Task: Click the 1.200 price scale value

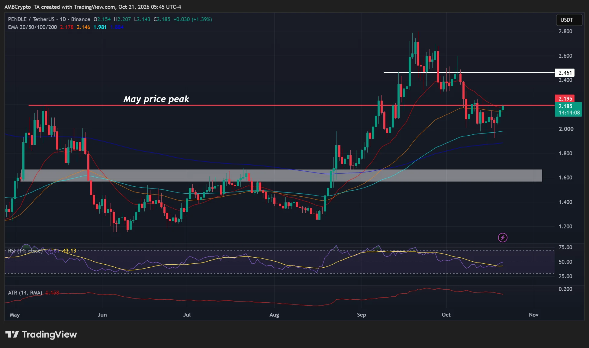Action: click(x=565, y=227)
